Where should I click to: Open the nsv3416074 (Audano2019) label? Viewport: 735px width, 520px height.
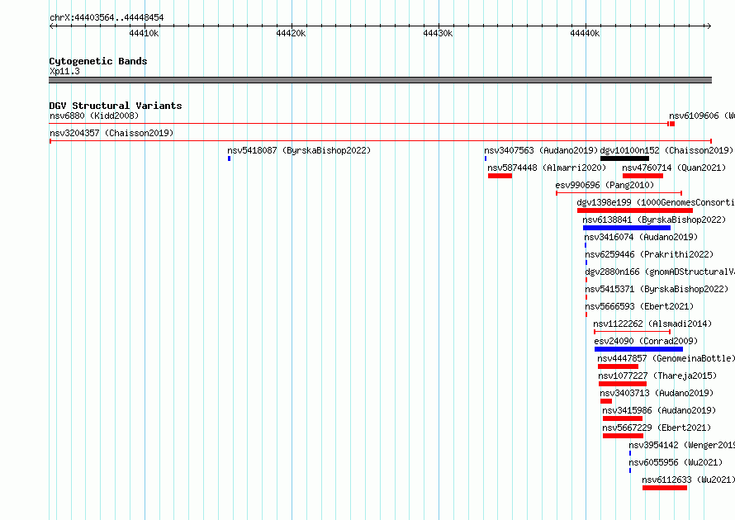coord(641,237)
